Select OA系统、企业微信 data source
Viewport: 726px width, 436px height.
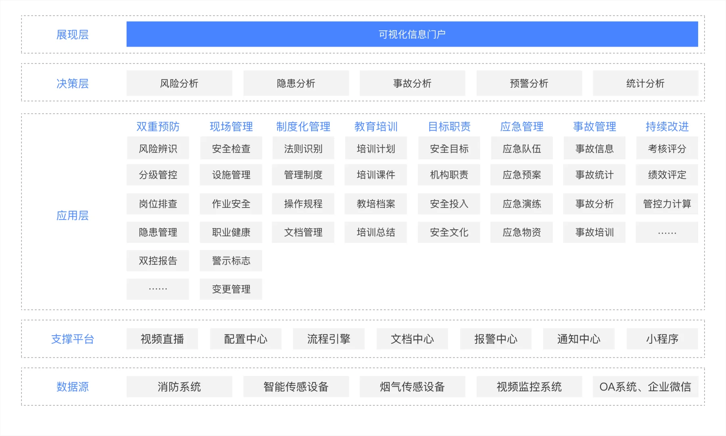(645, 387)
